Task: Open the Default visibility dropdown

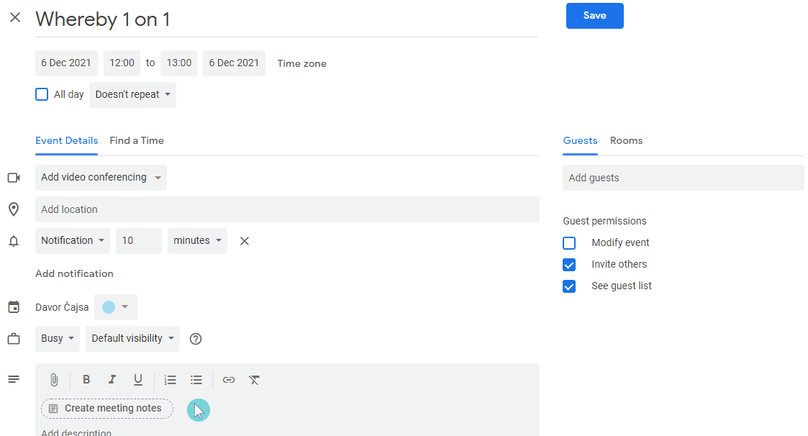Action: [x=132, y=339]
